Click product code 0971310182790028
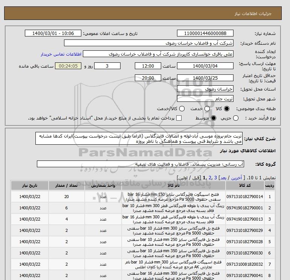The image size is (290, 280). [x=245, y=242]
